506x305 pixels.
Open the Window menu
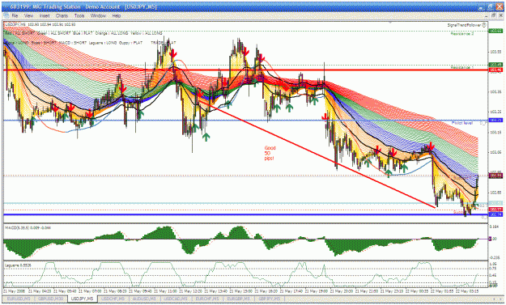pos(98,15)
